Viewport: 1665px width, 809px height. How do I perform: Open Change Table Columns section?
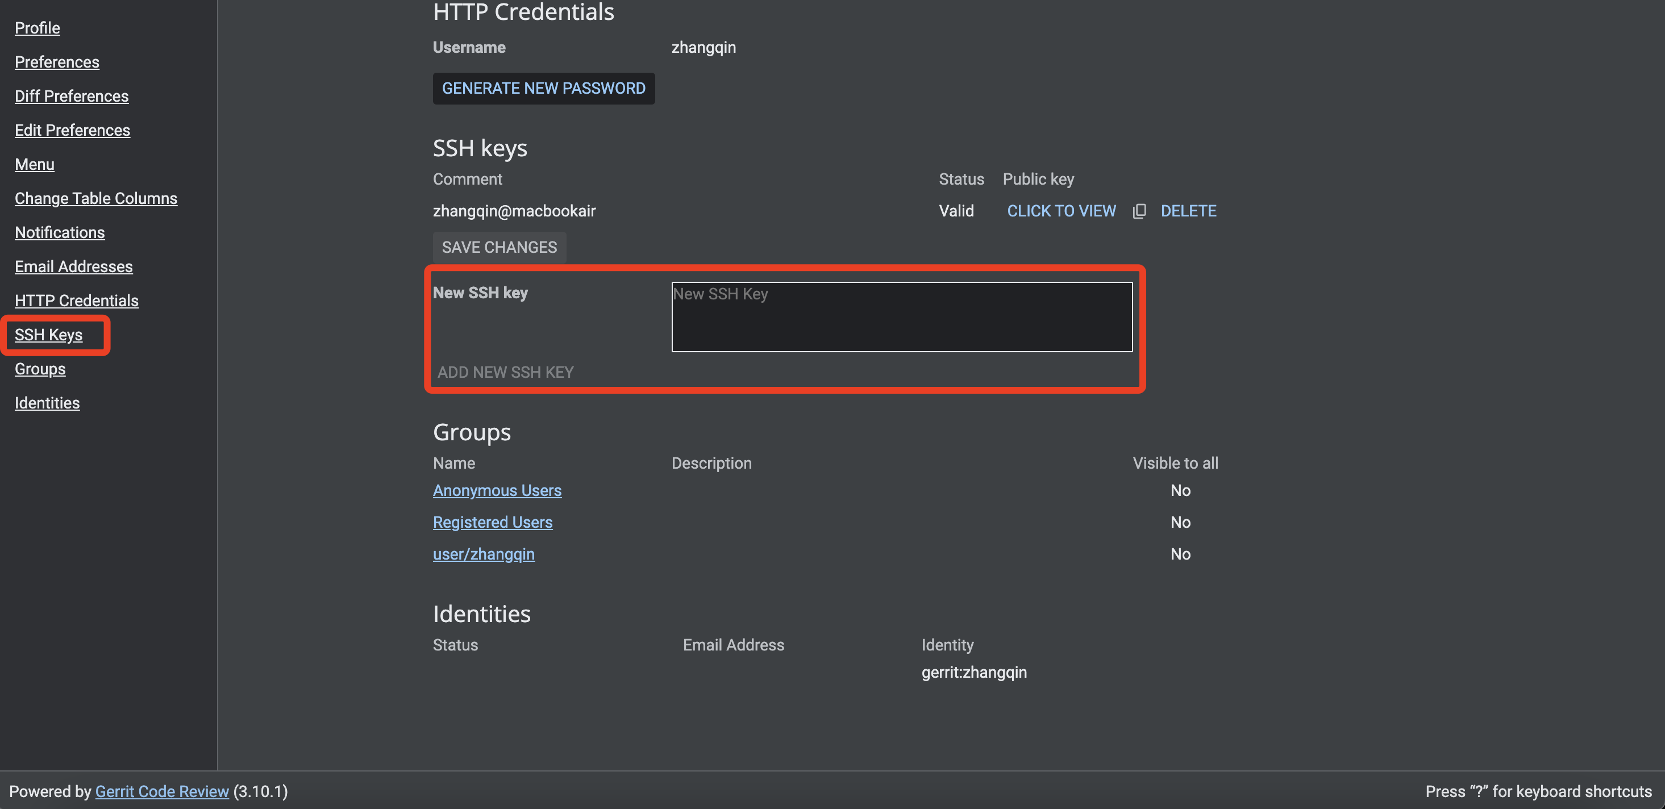tap(95, 198)
